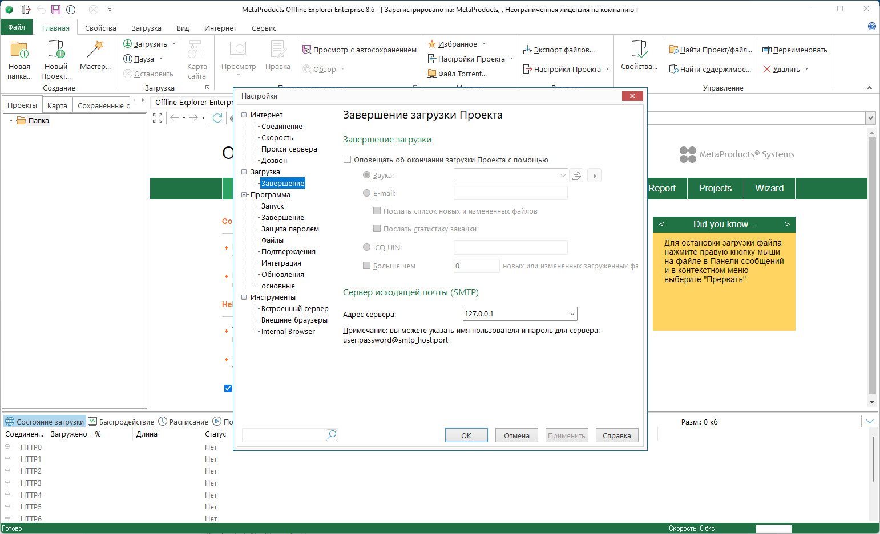The height and width of the screenshot is (534, 880).
Task: Toggle Послать статистику закачки checkbox
Action: coord(377,229)
